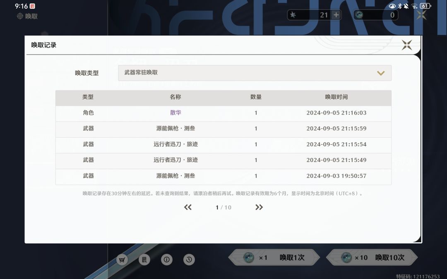
Task: Select the 数量 column header
Action: (256, 97)
